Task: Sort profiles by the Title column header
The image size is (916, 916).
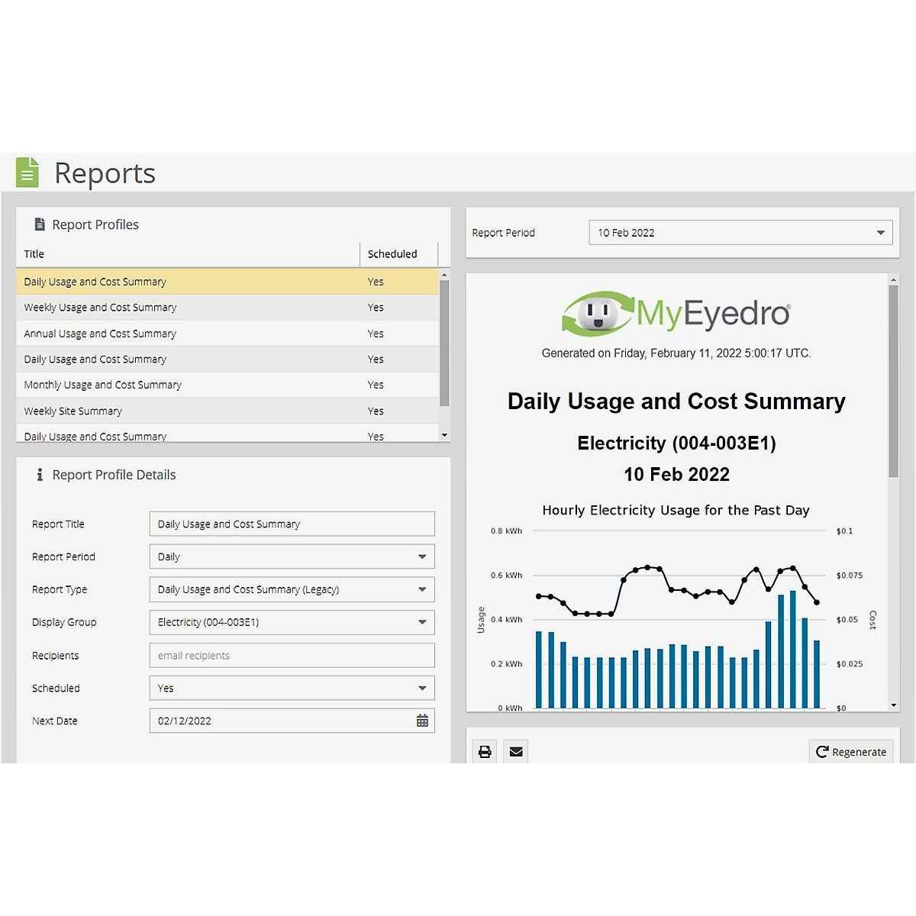Action: tap(34, 254)
